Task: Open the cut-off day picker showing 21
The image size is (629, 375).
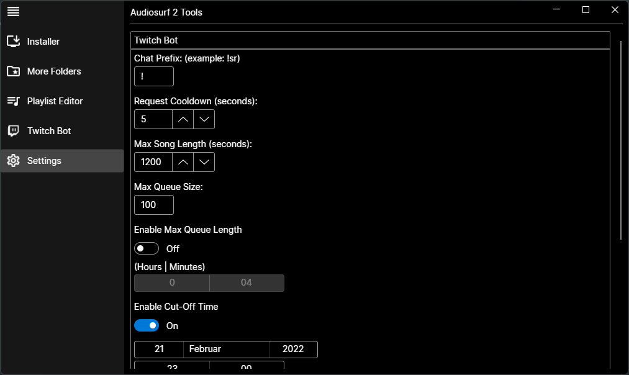Action: [x=159, y=350]
